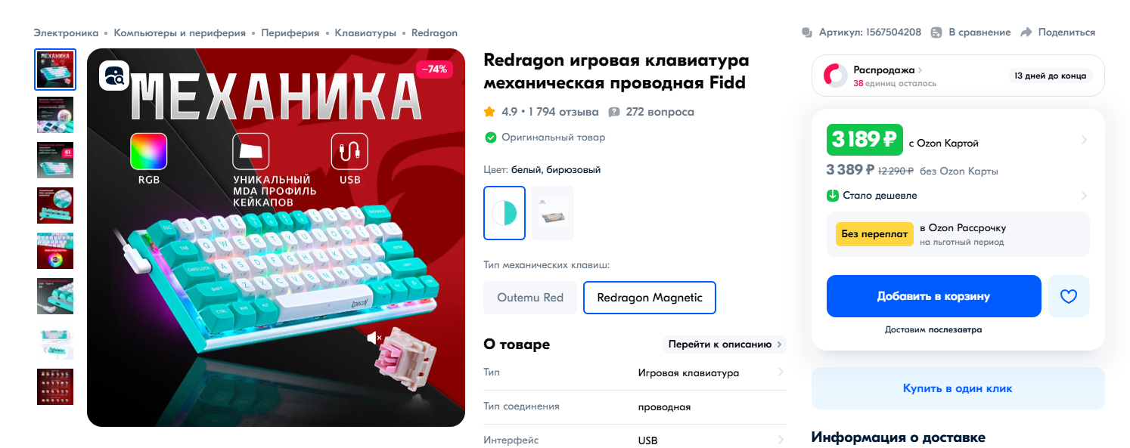Unmute the video using the speaker icon

pyautogui.click(x=374, y=338)
